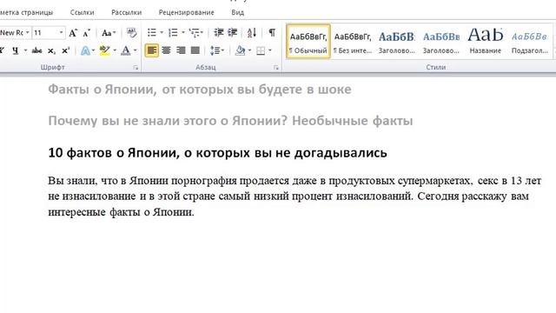Image resolution: width=556 pixels, height=313 pixels.
Task: Apply superscript formatting
Action: pyautogui.click(x=66, y=50)
